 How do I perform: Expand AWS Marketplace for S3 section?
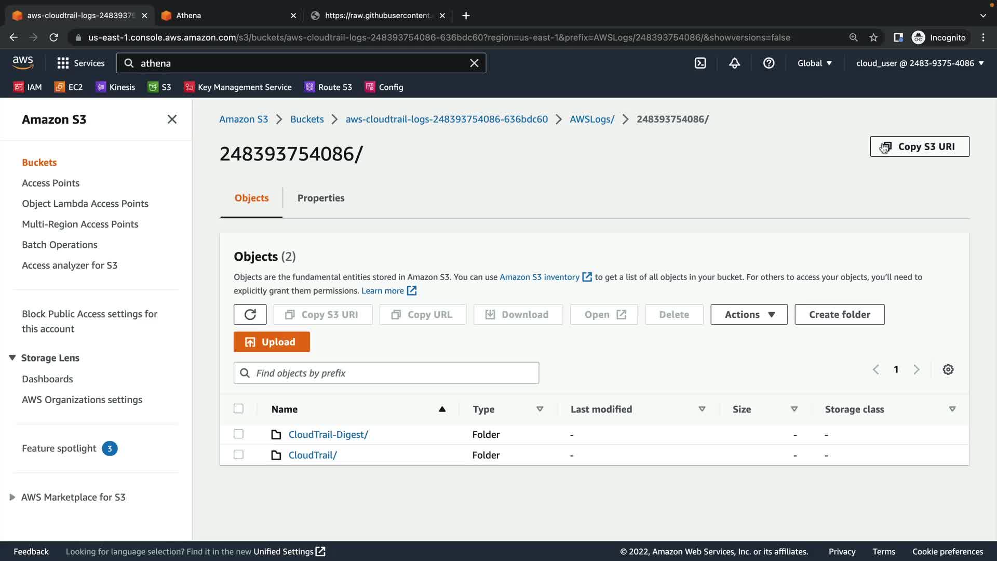click(x=12, y=497)
